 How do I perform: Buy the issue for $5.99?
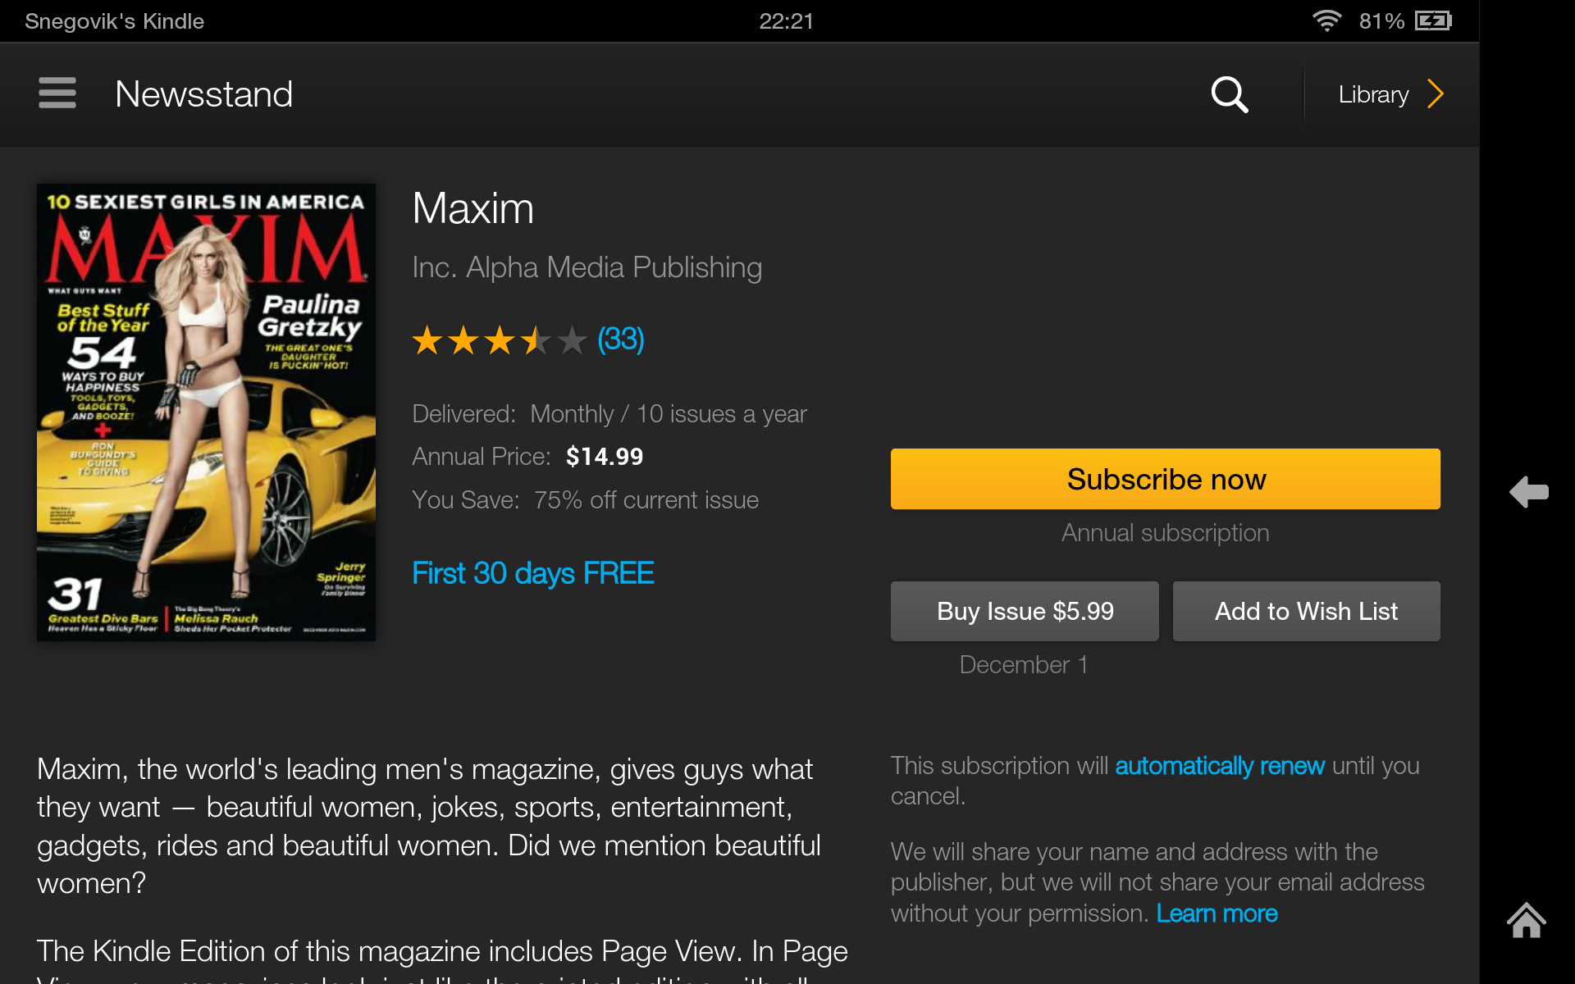(x=1025, y=611)
